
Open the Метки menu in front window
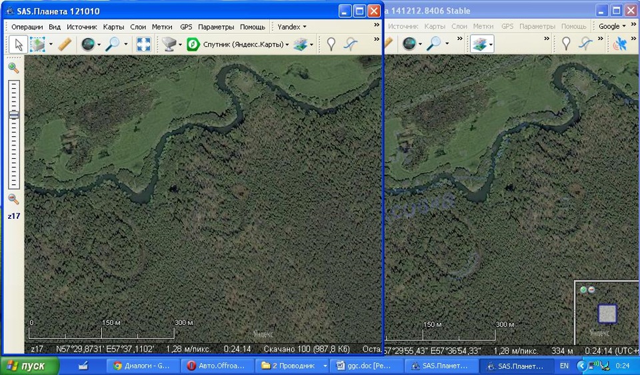[162, 27]
